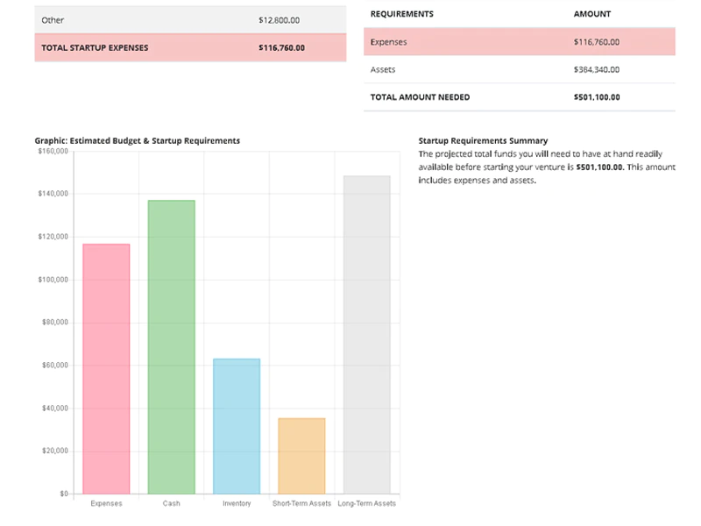The width and height of the screenshot is (701, 526).
Task: Click the Cash x-axis label
Action: pyautogui.click(x=172, y=503)
